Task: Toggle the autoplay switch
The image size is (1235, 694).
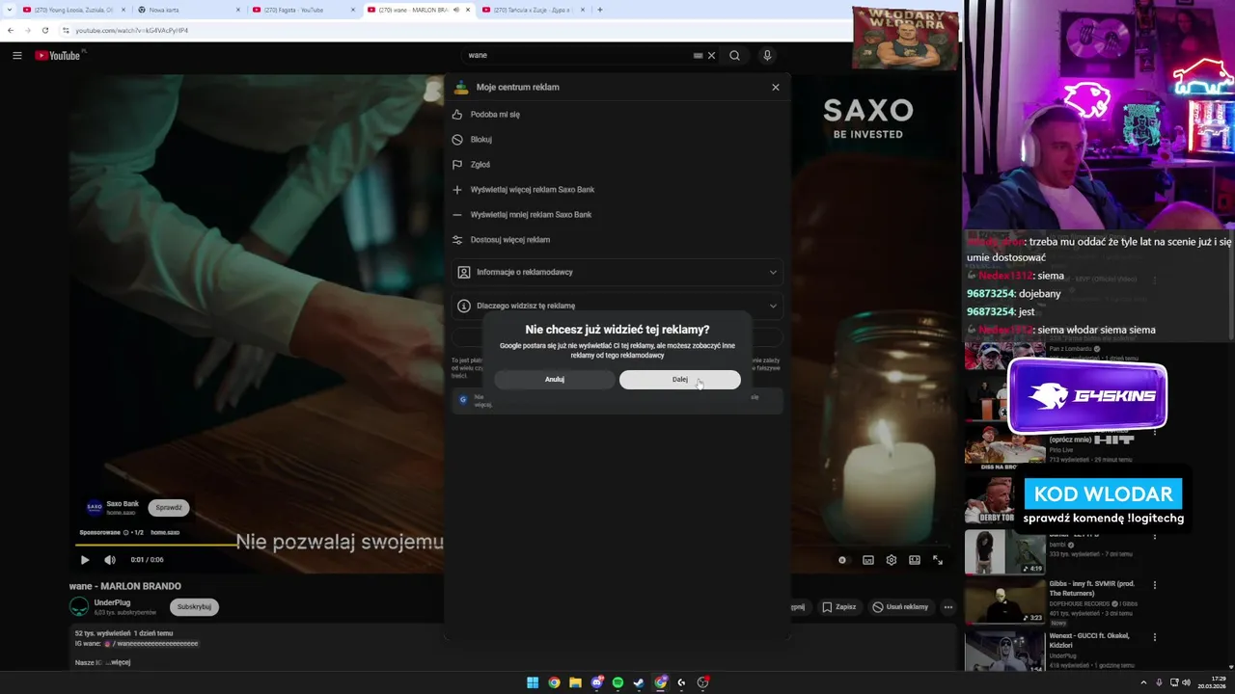Action: [842, 560]
